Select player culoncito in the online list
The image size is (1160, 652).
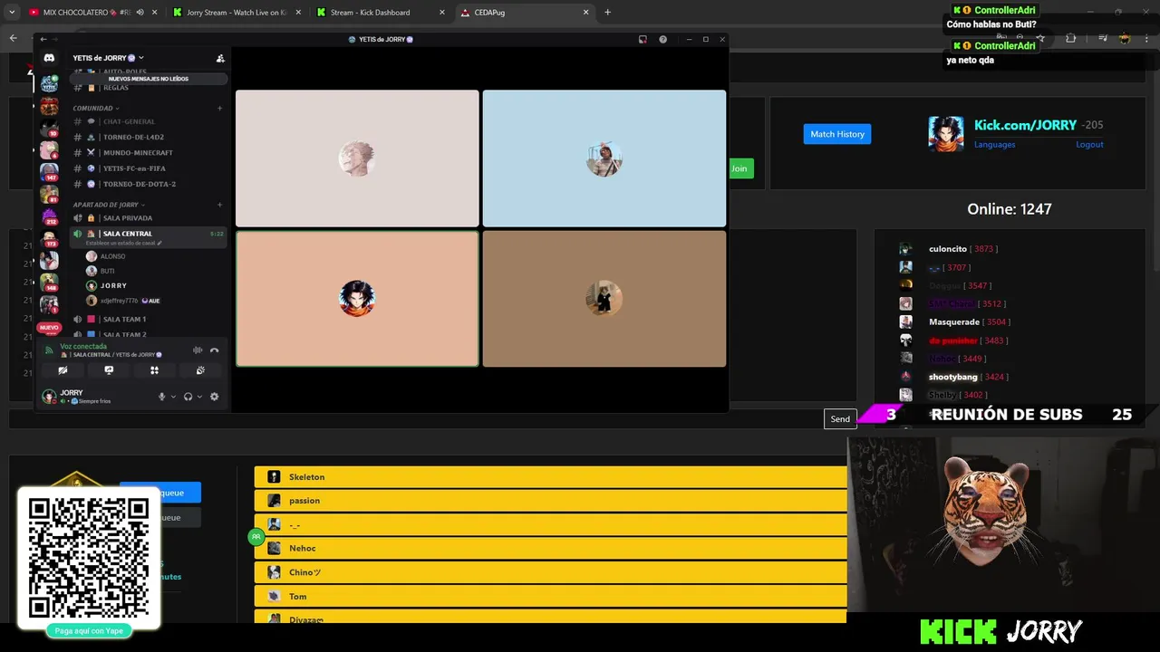point(947,249)
